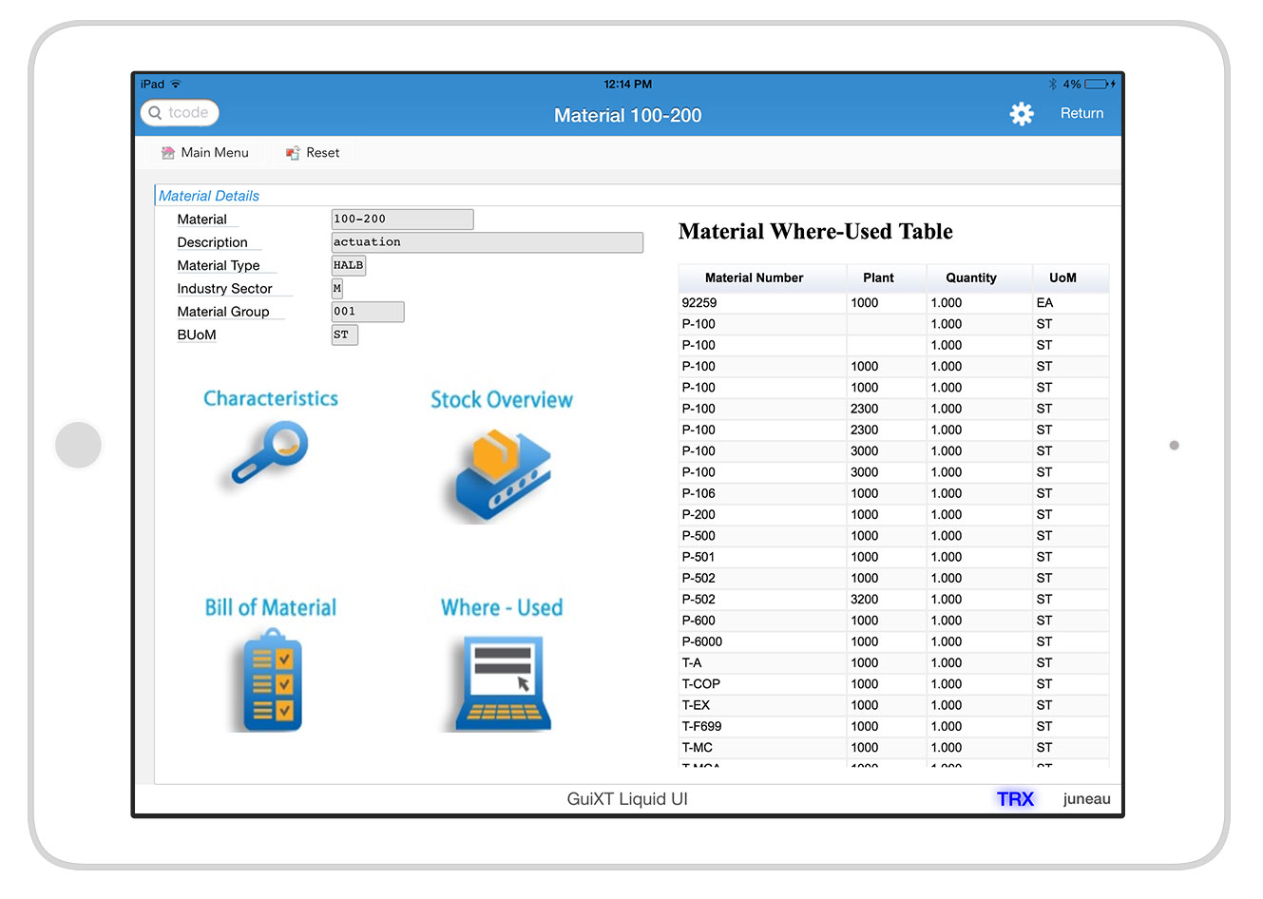Select the Material number field

402,220
